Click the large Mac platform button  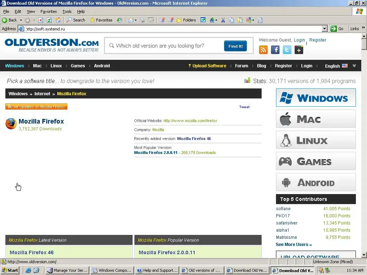click(316, 119)
